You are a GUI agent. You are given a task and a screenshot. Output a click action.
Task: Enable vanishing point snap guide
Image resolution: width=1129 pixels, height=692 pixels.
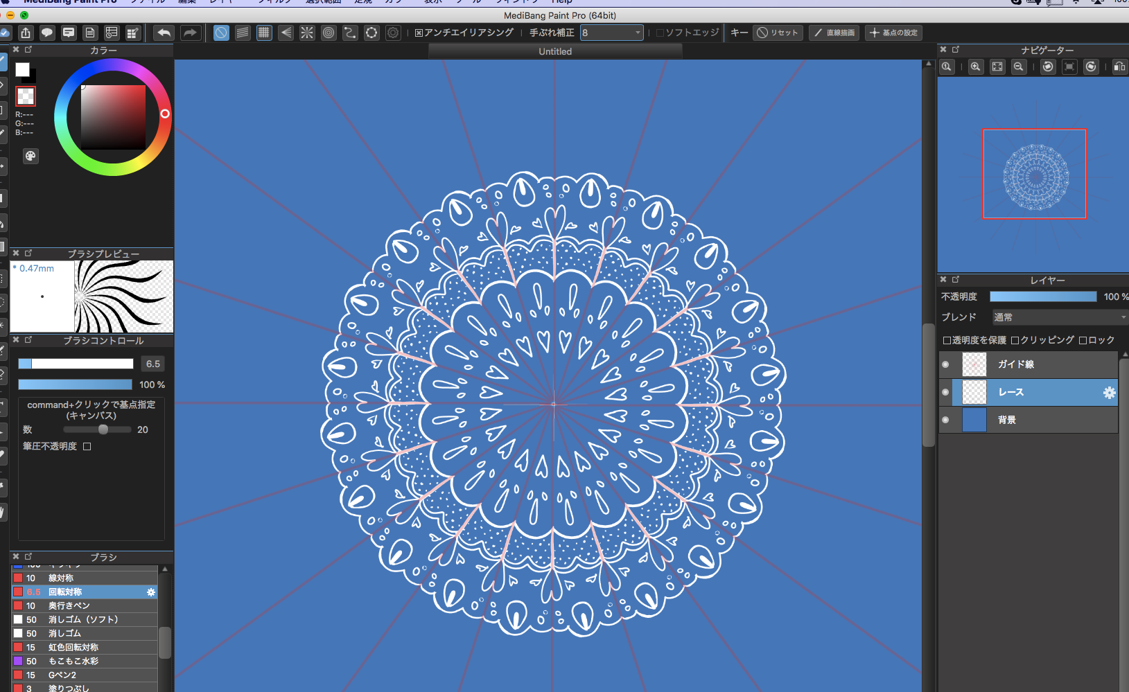pos(286,33)
